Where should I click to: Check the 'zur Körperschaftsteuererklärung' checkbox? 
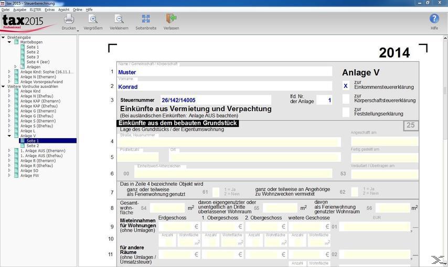(346, 98)
